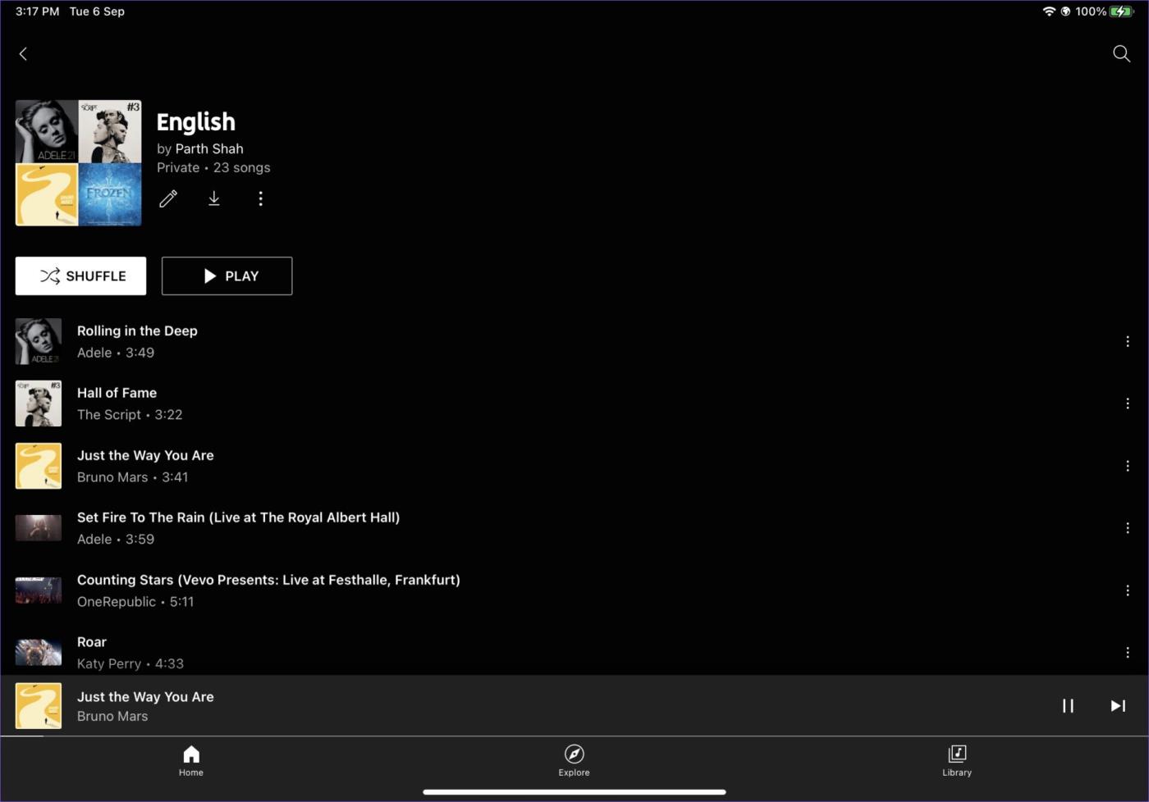Switch to the Explore tab
1149x802 pixels.
(574, 761)
